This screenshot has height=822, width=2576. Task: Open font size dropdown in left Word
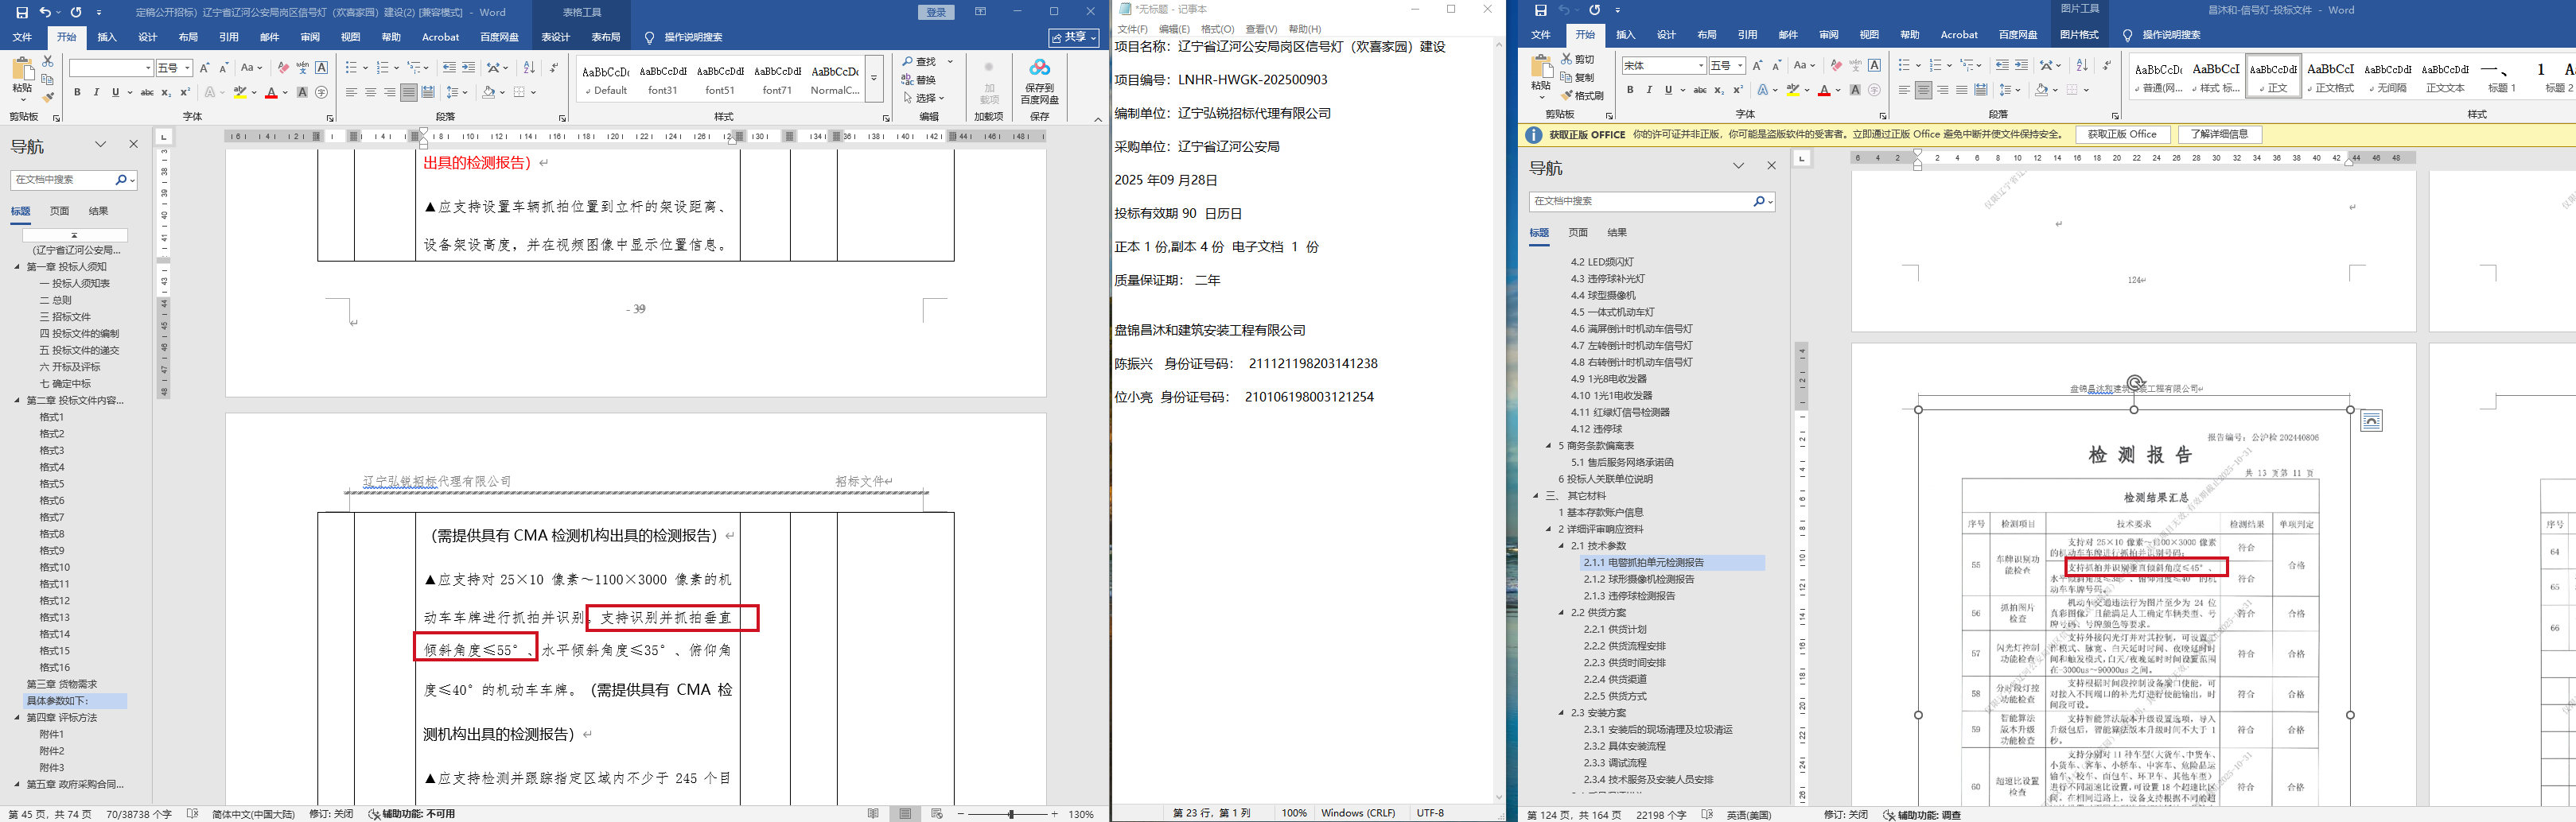tap(187, 68)
